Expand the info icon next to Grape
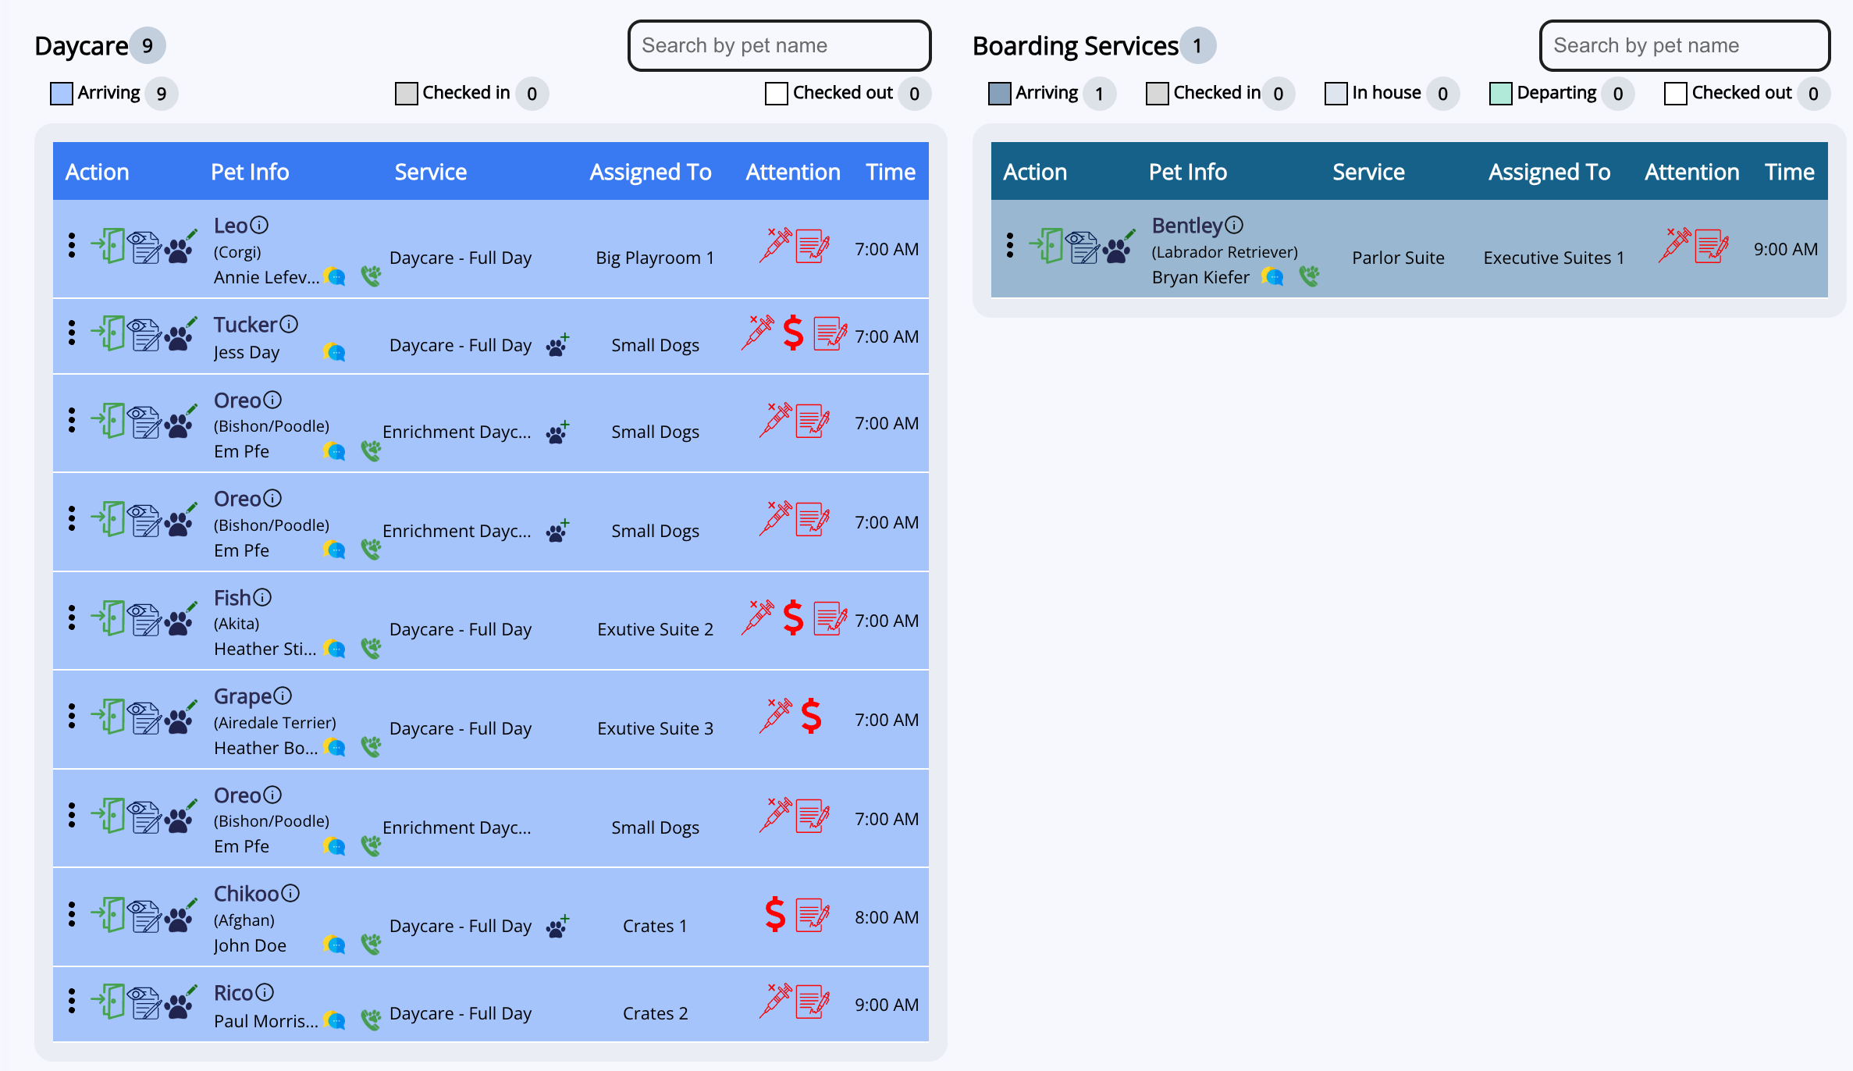Viewport: 1853px width, 1071px height. click(283, 696)
